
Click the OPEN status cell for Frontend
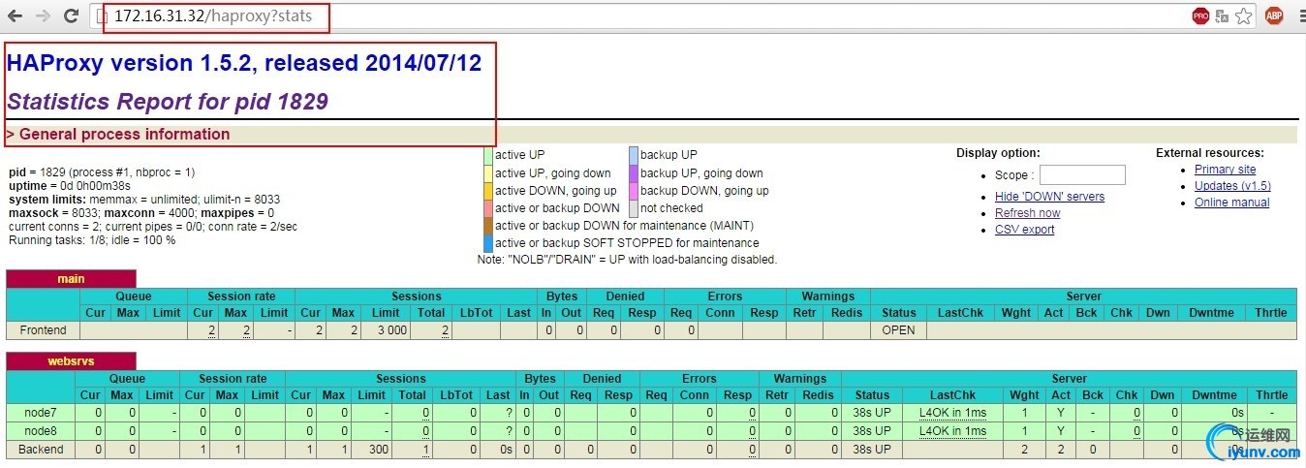[x=898, y=330]
